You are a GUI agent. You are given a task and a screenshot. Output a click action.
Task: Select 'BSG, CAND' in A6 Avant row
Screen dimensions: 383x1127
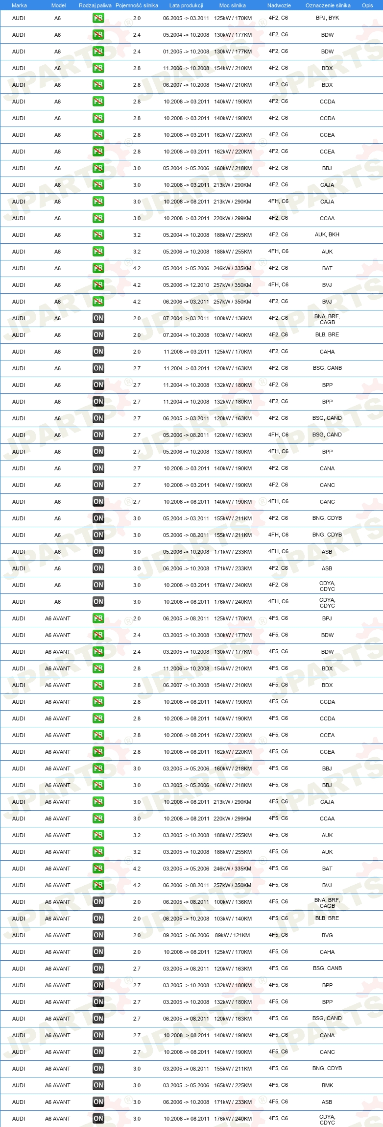(327, 1018)
